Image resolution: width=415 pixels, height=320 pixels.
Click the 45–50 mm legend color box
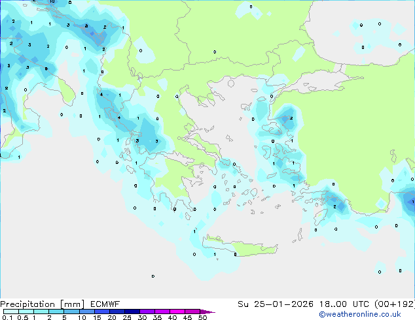click(192, 312)
